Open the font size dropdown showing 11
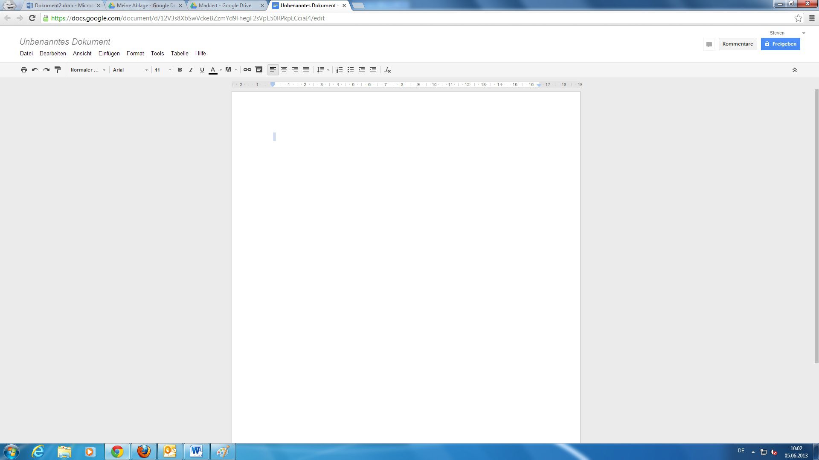 coord(161,69)
